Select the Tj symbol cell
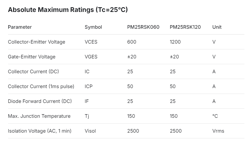Image resolution: width=247 pixels, height=141 pixels. (87, 116)
